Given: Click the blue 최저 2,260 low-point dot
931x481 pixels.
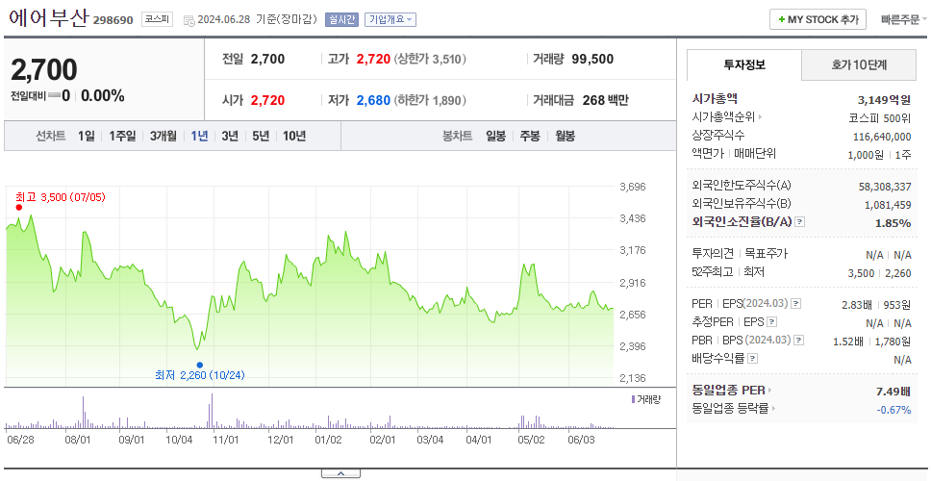Looking at the screenshot, I should pyautogui.click(x=199, y=366).
